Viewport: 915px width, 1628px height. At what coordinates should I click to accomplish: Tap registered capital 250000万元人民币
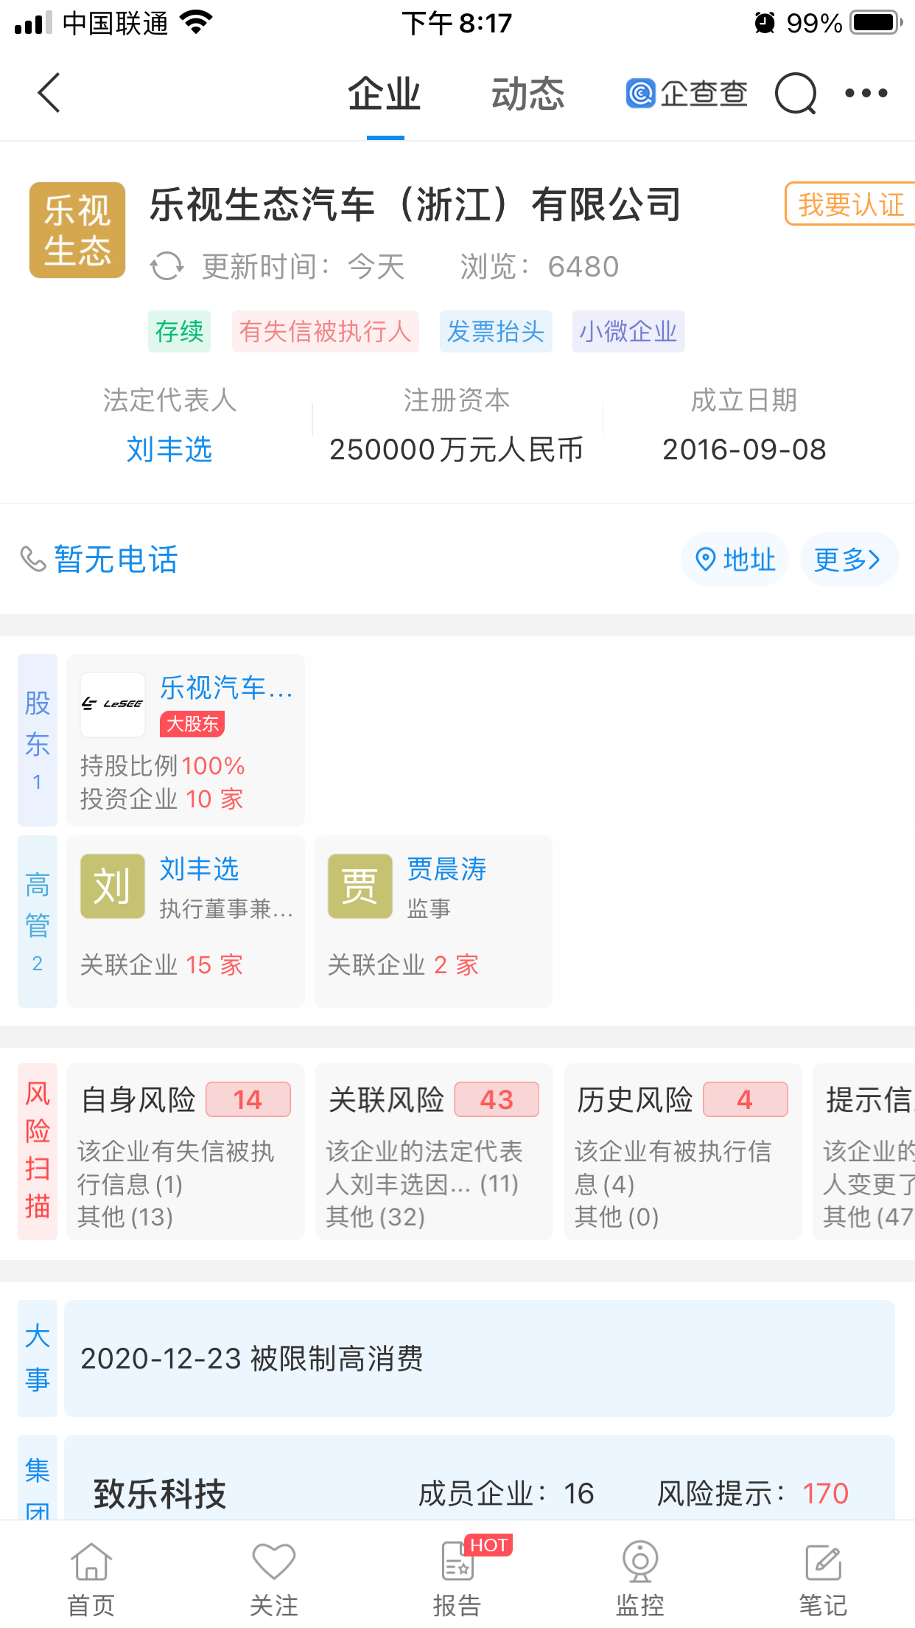(x=456, y=449)
